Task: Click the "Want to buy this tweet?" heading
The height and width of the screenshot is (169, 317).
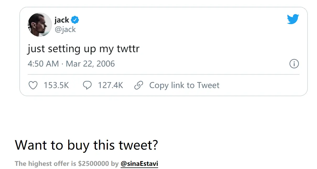Action: 87,145
